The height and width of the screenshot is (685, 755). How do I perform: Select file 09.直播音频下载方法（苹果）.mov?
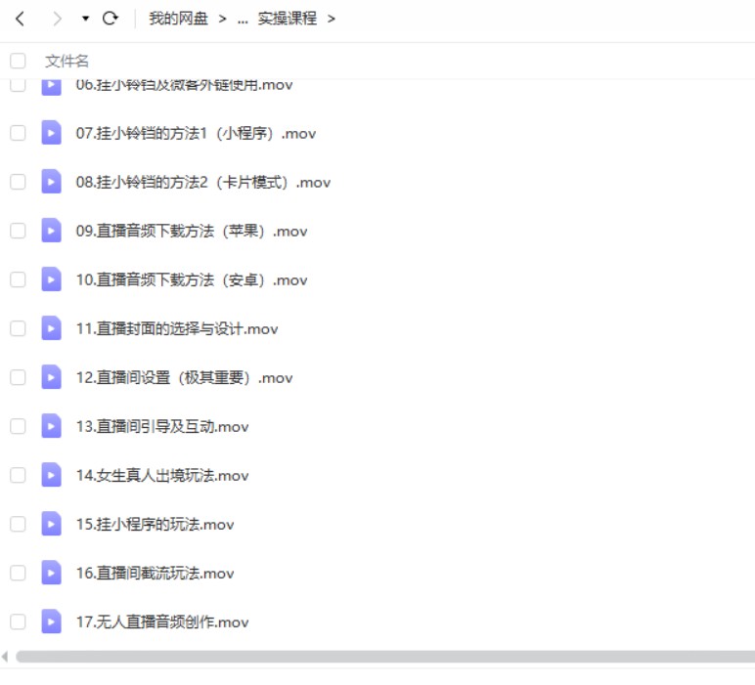pyautogui.click(x=192, y=231)
